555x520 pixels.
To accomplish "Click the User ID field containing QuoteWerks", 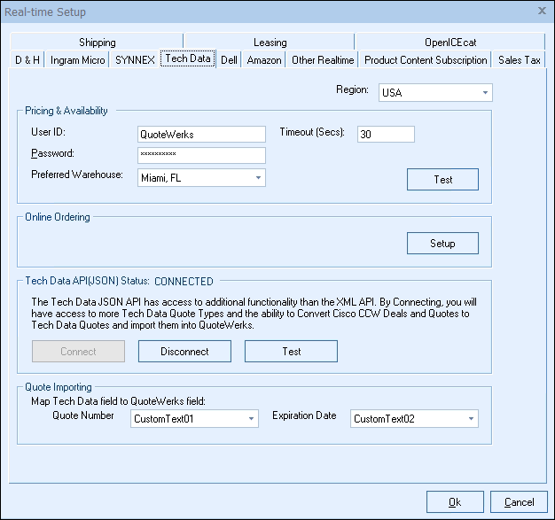I will tap(201, 134).
